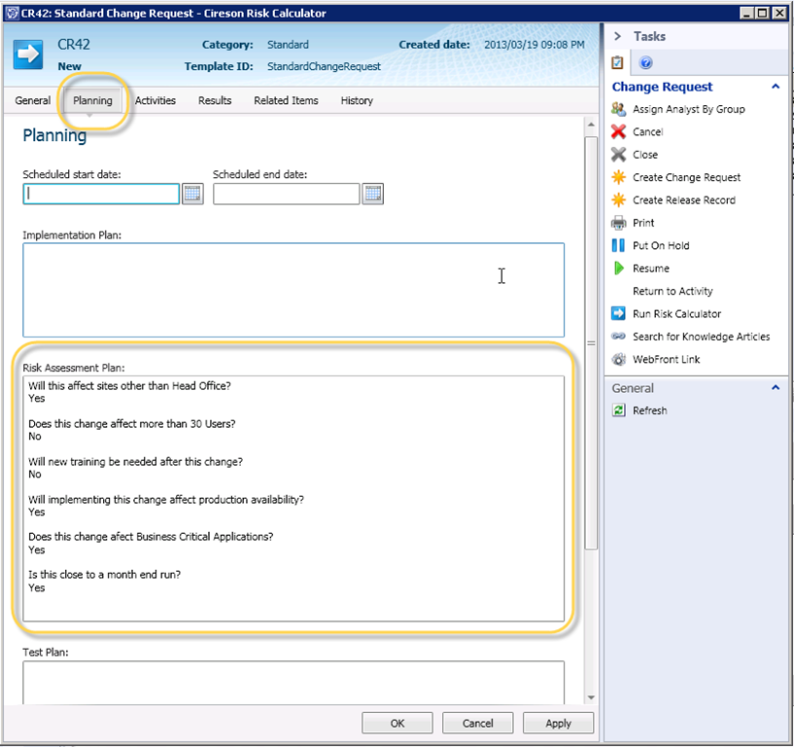Click the blue help icon in Tasks pane
This screenshot has width=794, height=747.
[645, 63]
